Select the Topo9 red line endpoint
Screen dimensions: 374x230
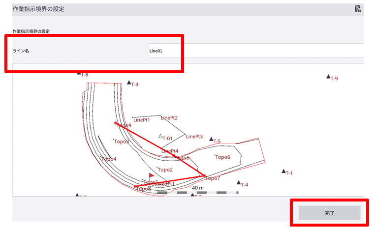pyautogui.click(x=116, y=123)
